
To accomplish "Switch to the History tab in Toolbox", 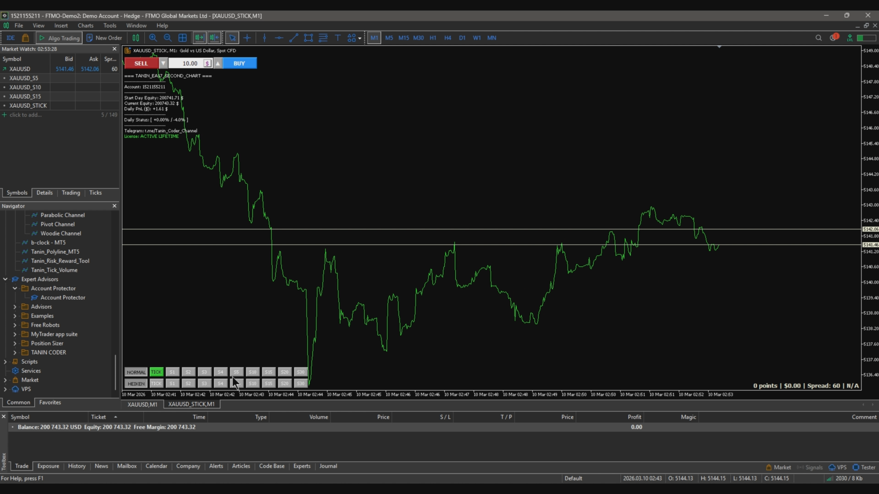I will [76, 466].
